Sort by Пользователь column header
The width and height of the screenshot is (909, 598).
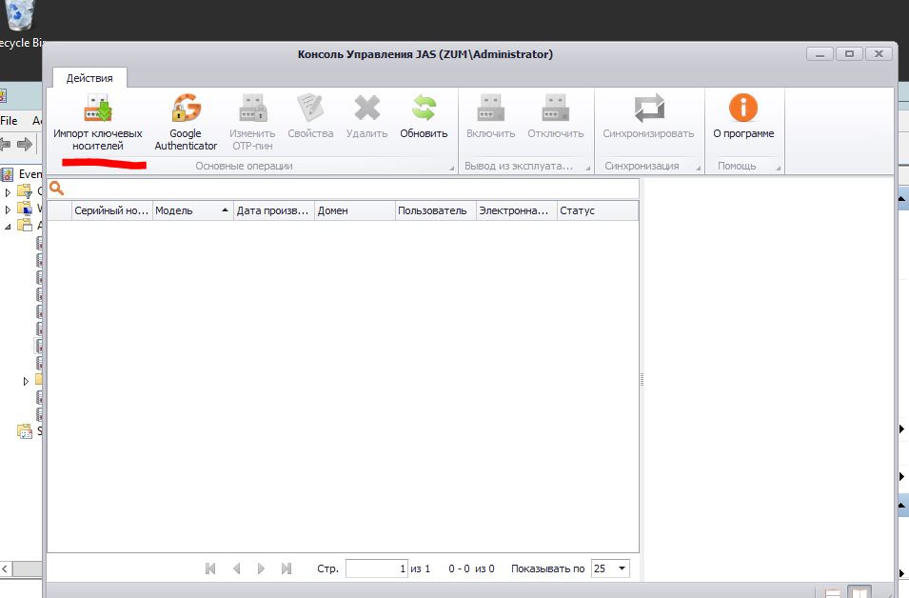tap(435, 210)
